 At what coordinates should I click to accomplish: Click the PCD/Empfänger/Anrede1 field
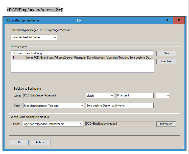click(120, 124)
